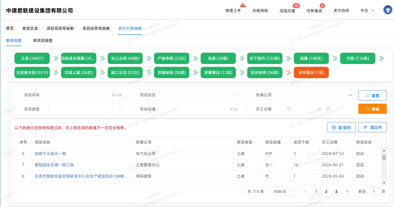Screen dimensions: 395x207
Task: Click the red 安环整改 (5项) stage button
Action: click(311, 72)
